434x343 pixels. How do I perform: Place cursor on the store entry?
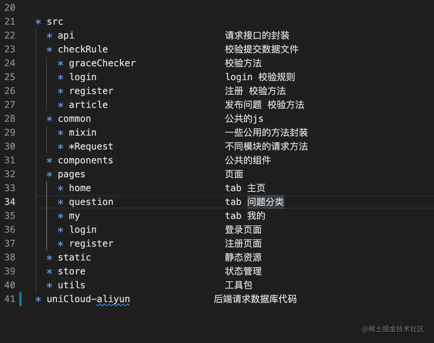(72, 271)
